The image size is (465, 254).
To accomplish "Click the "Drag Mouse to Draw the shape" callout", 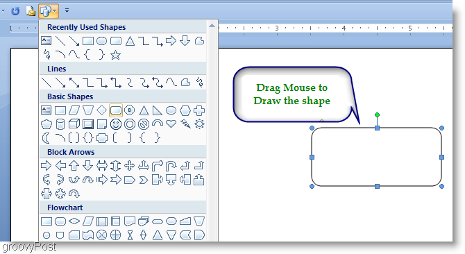I will [x=292, y=94].
